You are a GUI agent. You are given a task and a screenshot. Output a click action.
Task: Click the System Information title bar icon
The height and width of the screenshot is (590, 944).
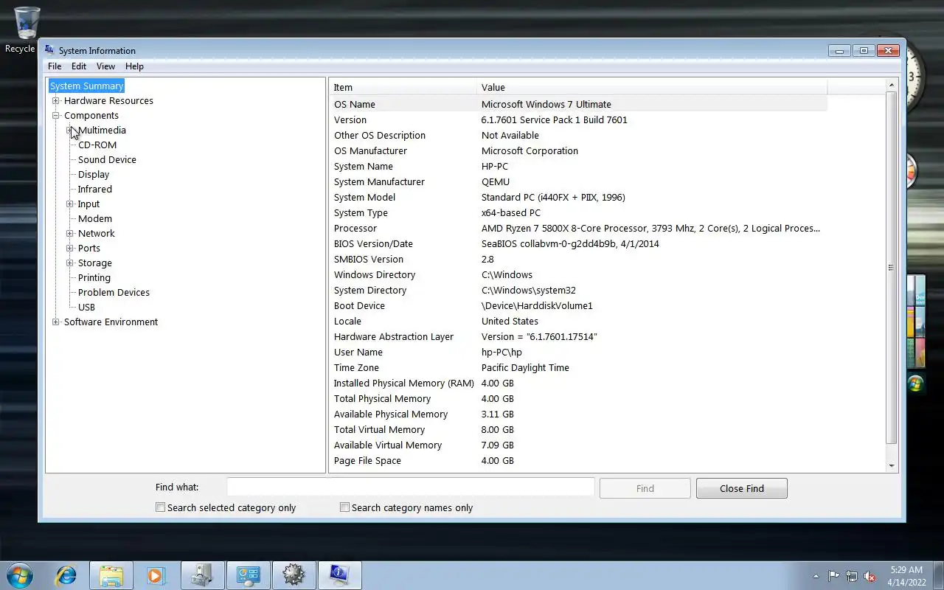point(49,50)
